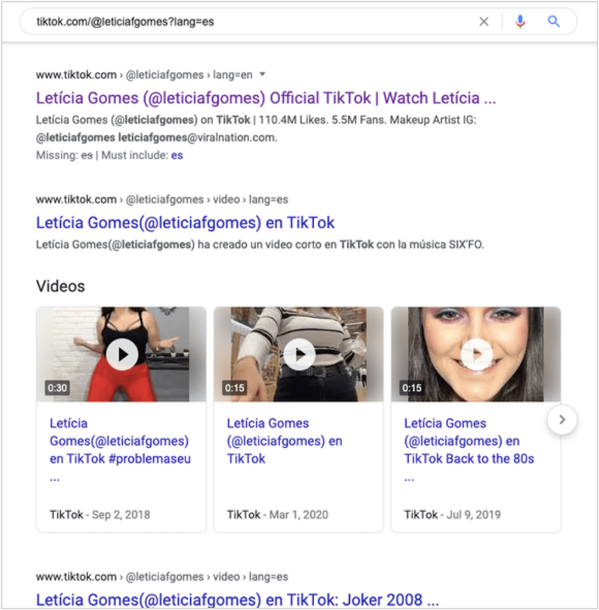Image resolution: width=599 pixels, height=610 pixels.
Task: Open the 'Letícia Gomes(@leticiafgomes) en TikTok' result heading
Action: click(185, 223)
